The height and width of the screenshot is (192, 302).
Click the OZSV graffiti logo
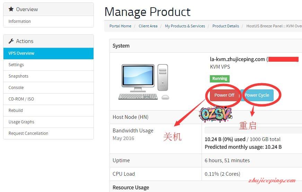pos(215,114)
